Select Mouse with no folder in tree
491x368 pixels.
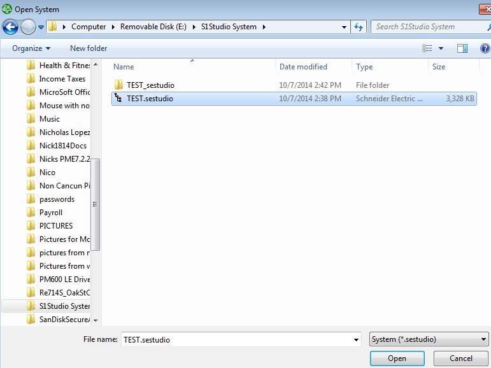tap(64, 106)
